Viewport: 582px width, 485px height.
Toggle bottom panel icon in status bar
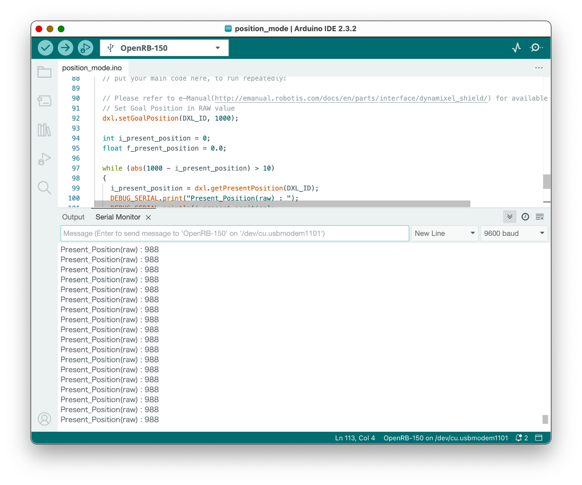(539, 438)
